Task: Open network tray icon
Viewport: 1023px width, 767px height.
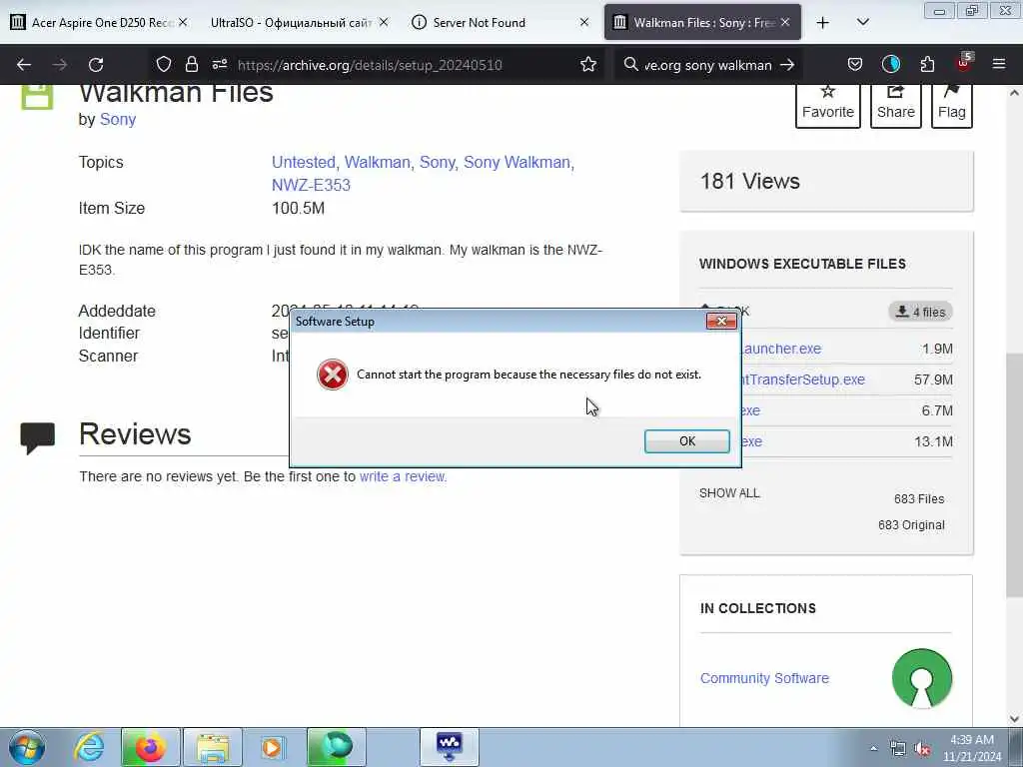Action: [898, 749]
